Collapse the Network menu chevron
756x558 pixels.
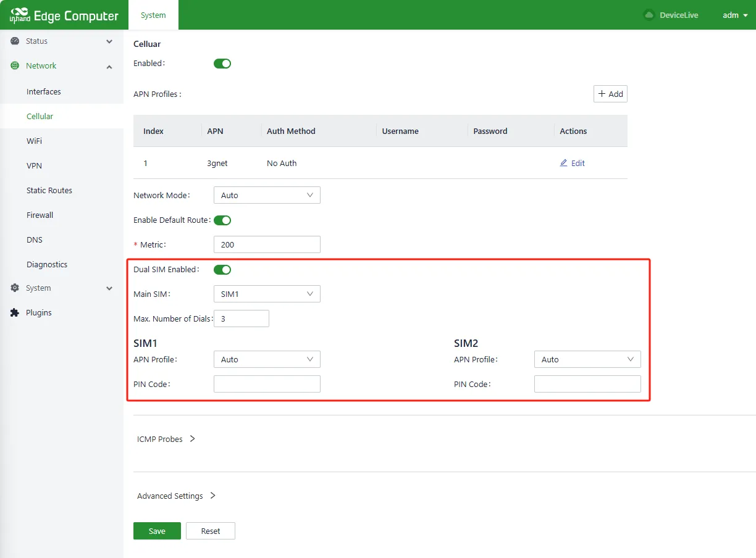(109, 67)
